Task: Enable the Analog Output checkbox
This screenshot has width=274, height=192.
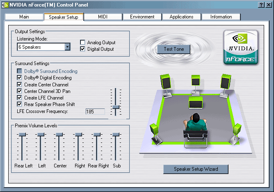Action: click(x=82, y=43)
